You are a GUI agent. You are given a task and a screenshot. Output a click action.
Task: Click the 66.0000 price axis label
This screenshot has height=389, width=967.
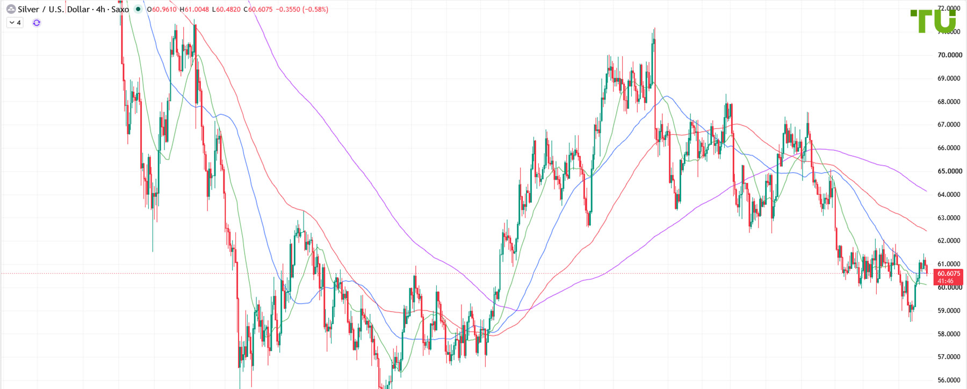pos(950,148)
